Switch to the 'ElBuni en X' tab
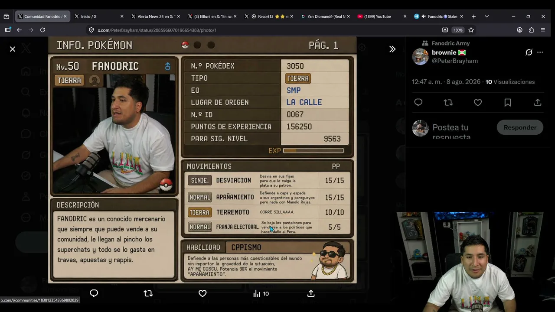This screenshot has height=312, width=555. click(x=213, y=16)
